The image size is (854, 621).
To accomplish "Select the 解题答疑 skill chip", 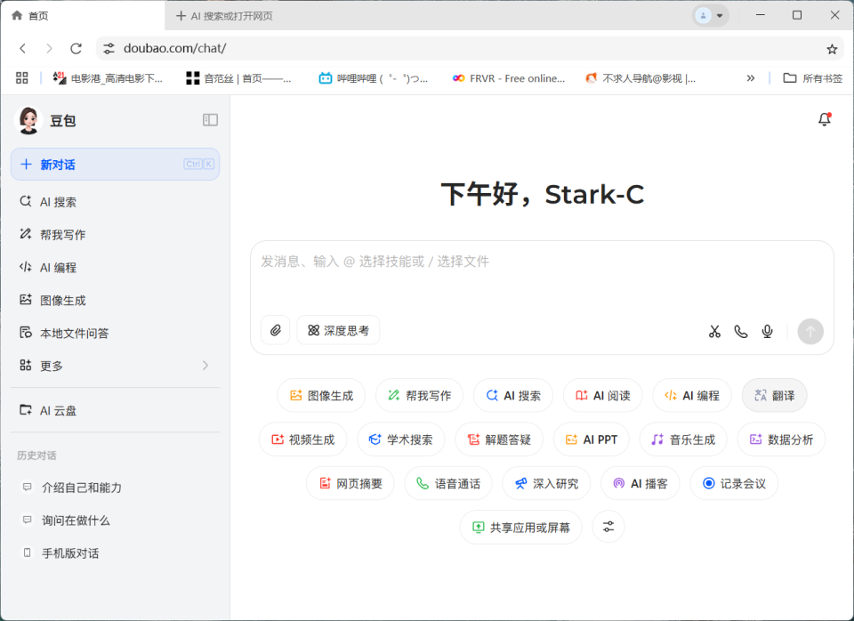I will 499,439.
